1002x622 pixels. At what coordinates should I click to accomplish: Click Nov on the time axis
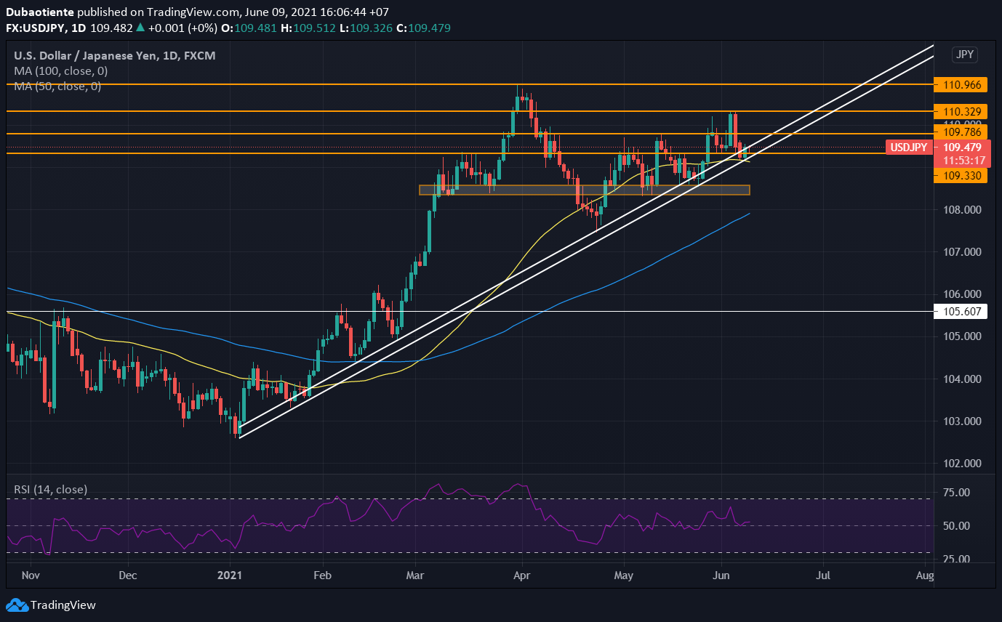tap(31, 575)
